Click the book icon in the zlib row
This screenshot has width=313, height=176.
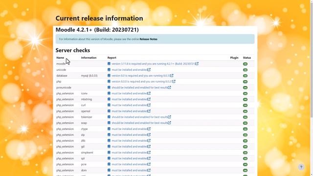109,140
